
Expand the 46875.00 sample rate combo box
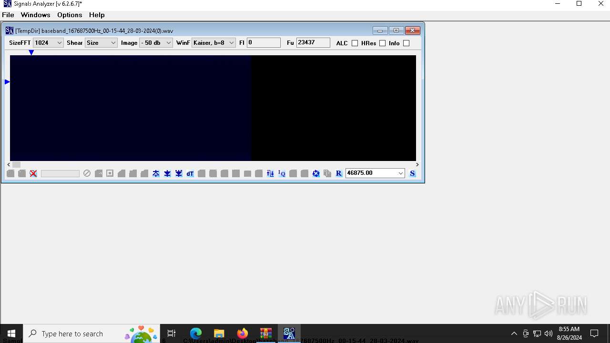[x=400, y=173]
